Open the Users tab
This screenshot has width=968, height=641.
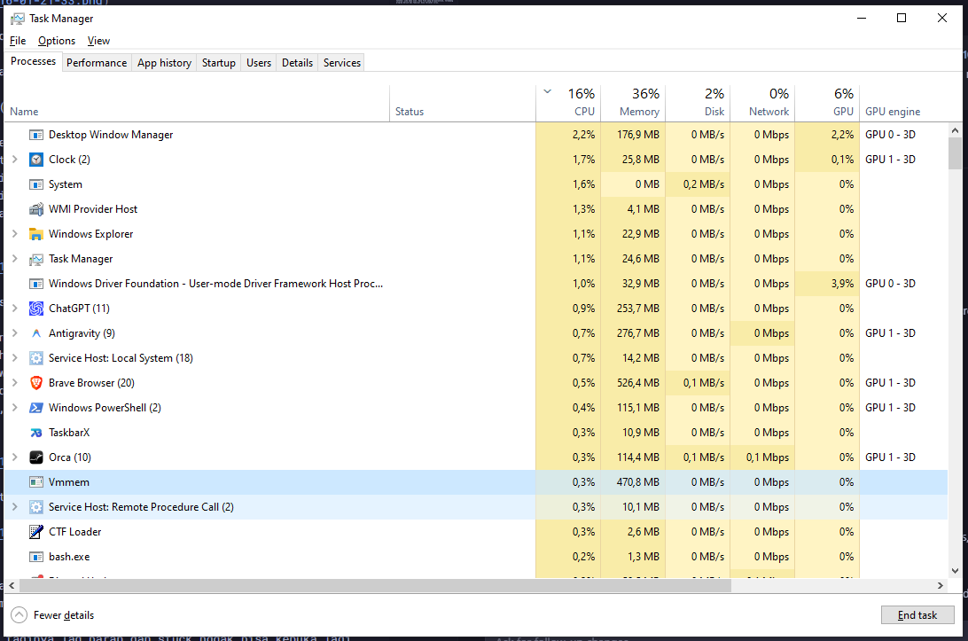coord(259,63)
